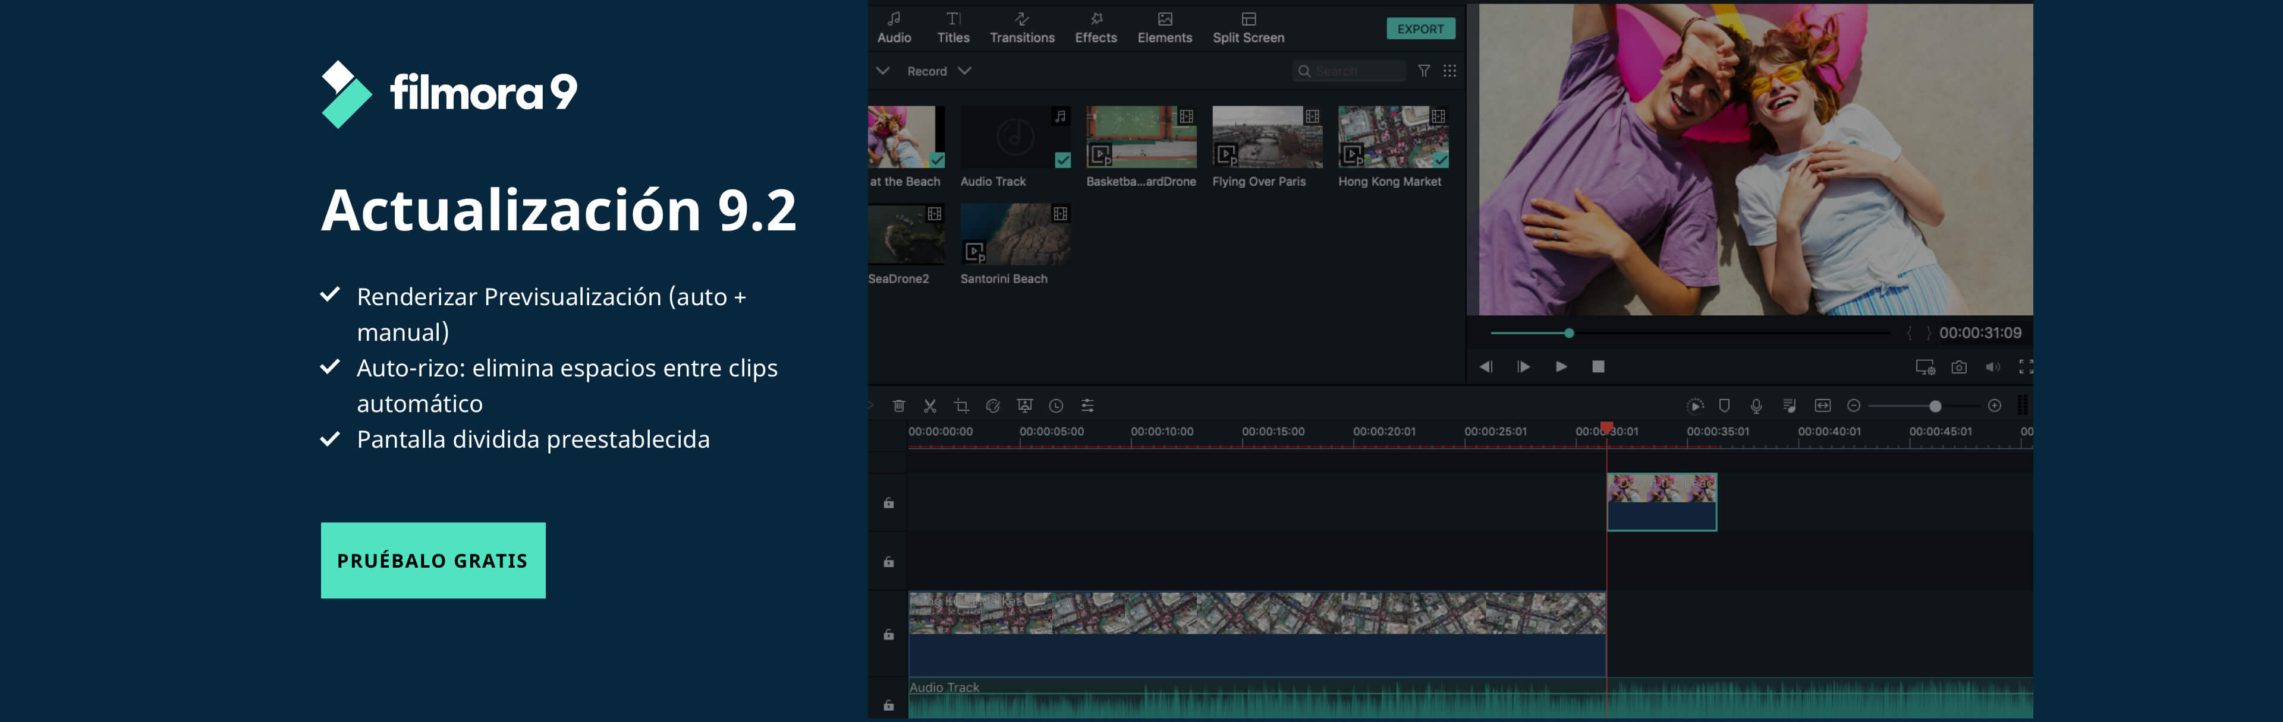
Task: Click the 00:00:31:09 preview timecode
Action: (x=1980, y=332)
